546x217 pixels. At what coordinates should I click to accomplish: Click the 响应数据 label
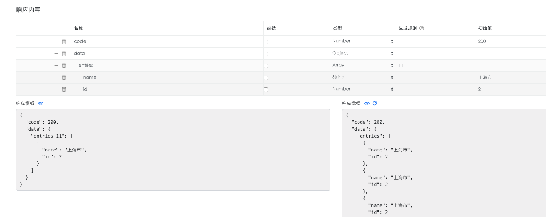point(351,103)
